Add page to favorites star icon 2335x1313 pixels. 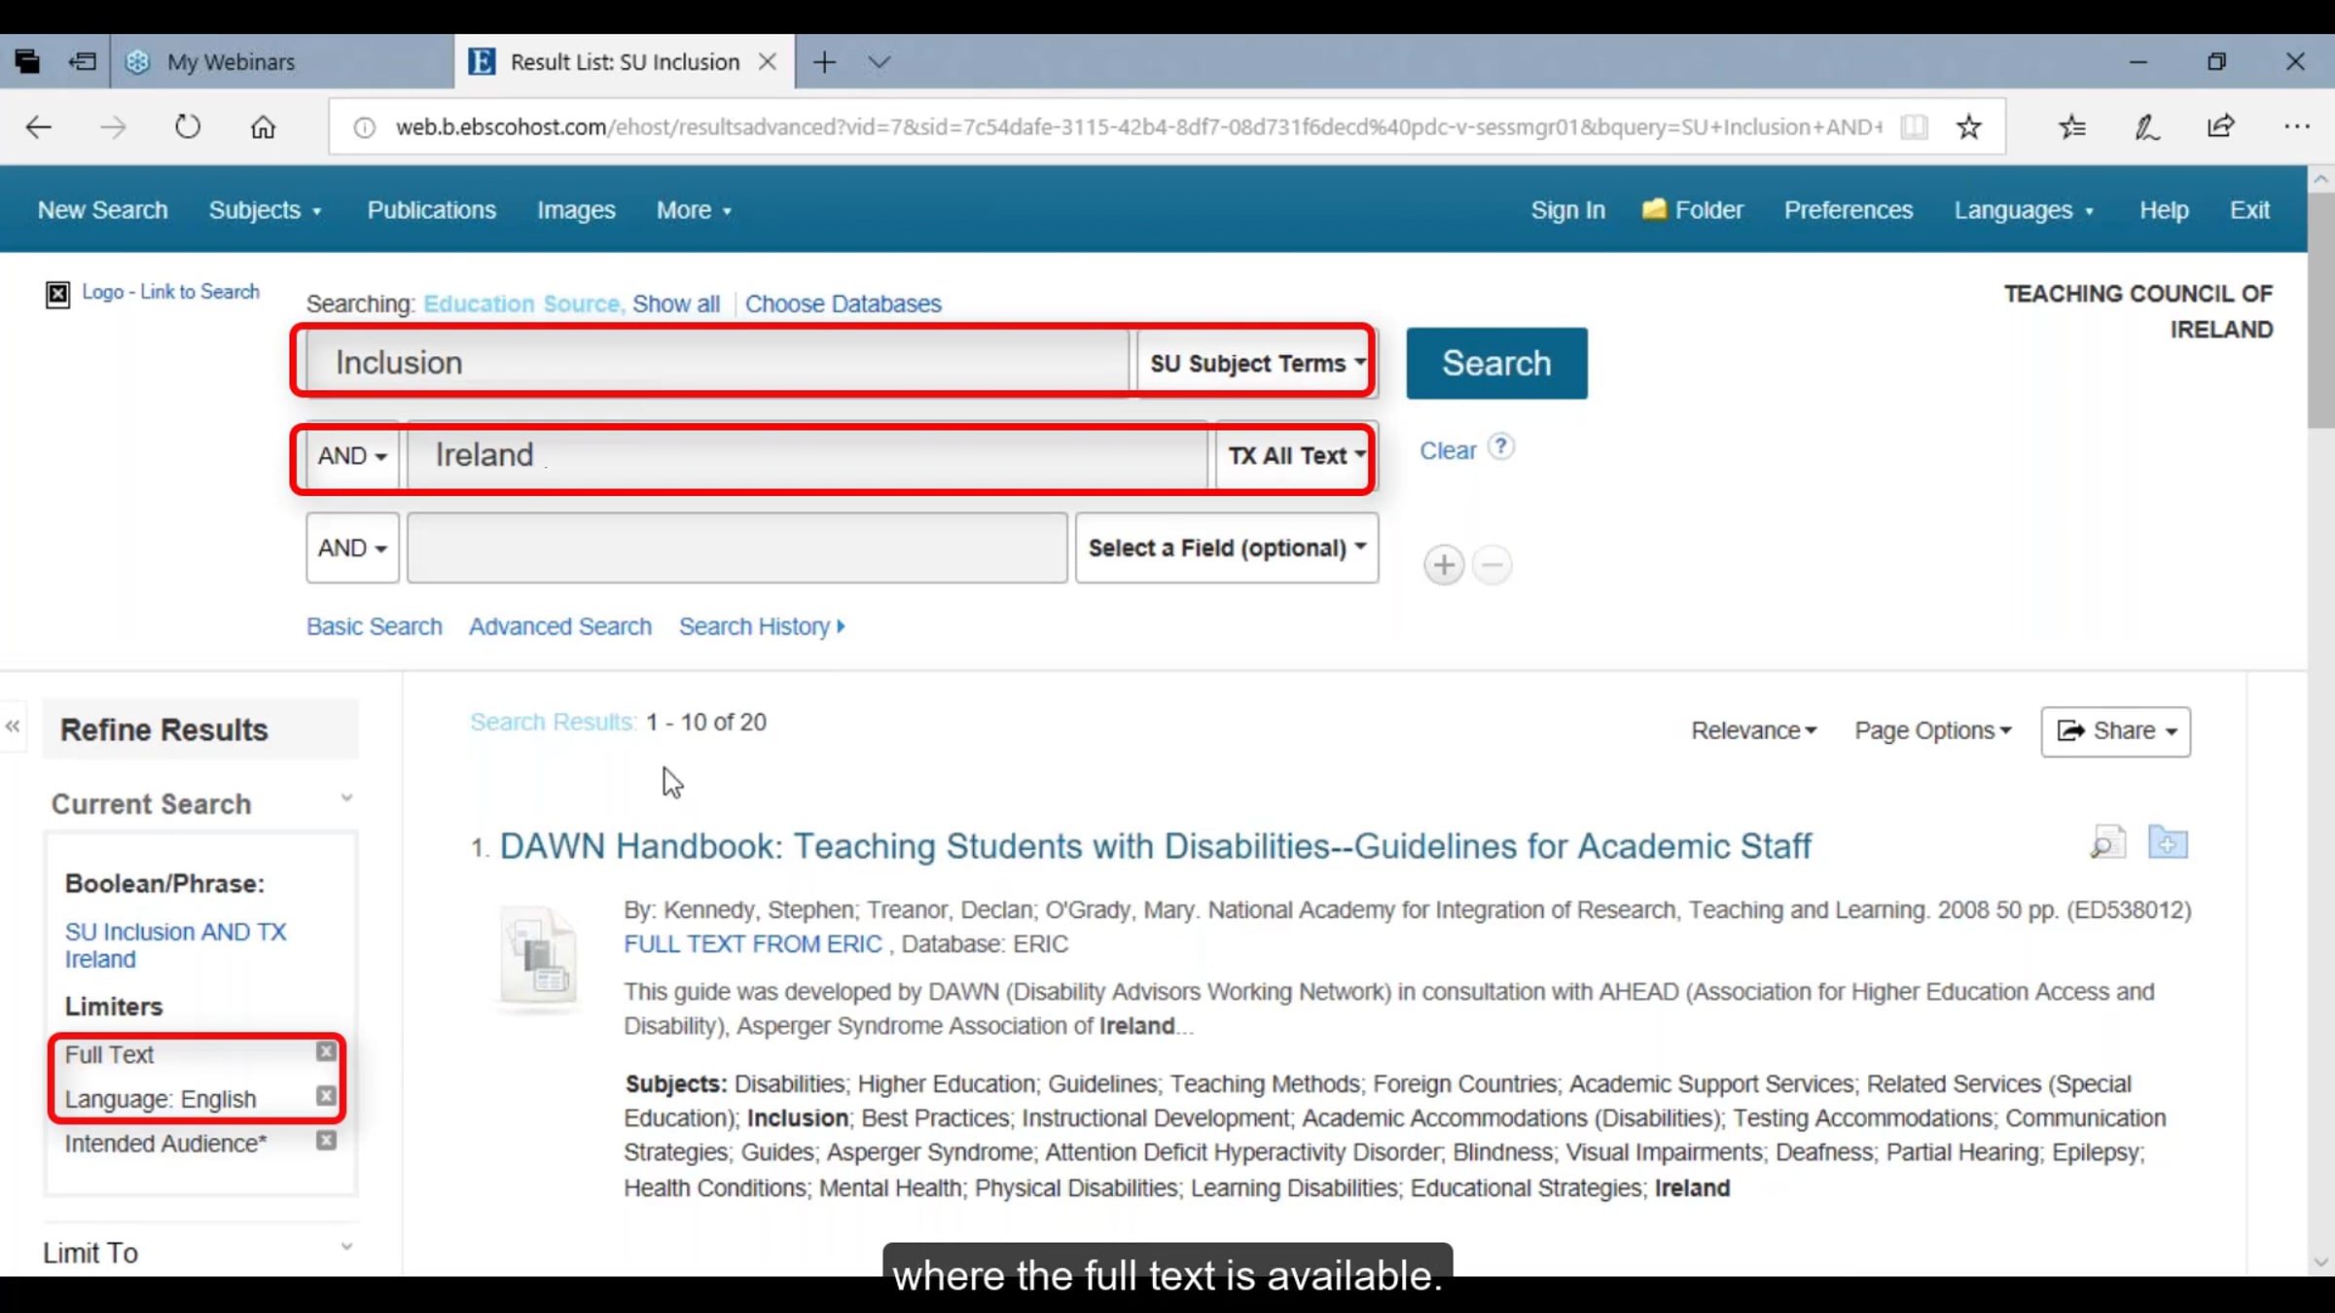pyautogui.click(x=1968, y=126)
